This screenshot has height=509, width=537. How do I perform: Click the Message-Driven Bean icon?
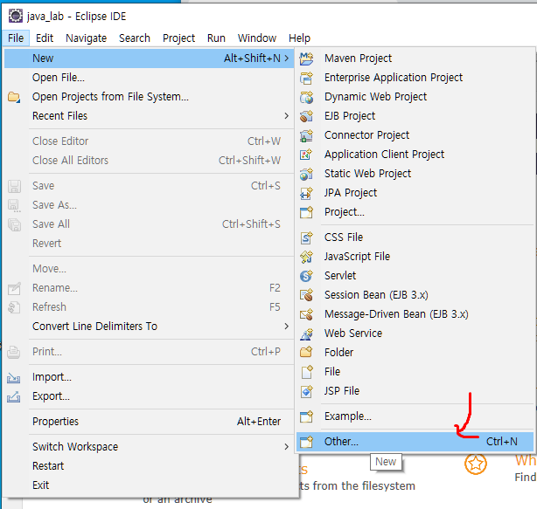pyautogui.click(x=306, y=313)
